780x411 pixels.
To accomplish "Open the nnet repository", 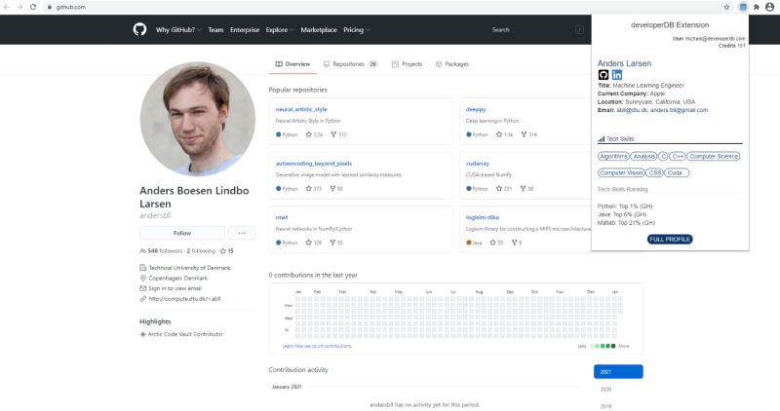I will [282, 218].
